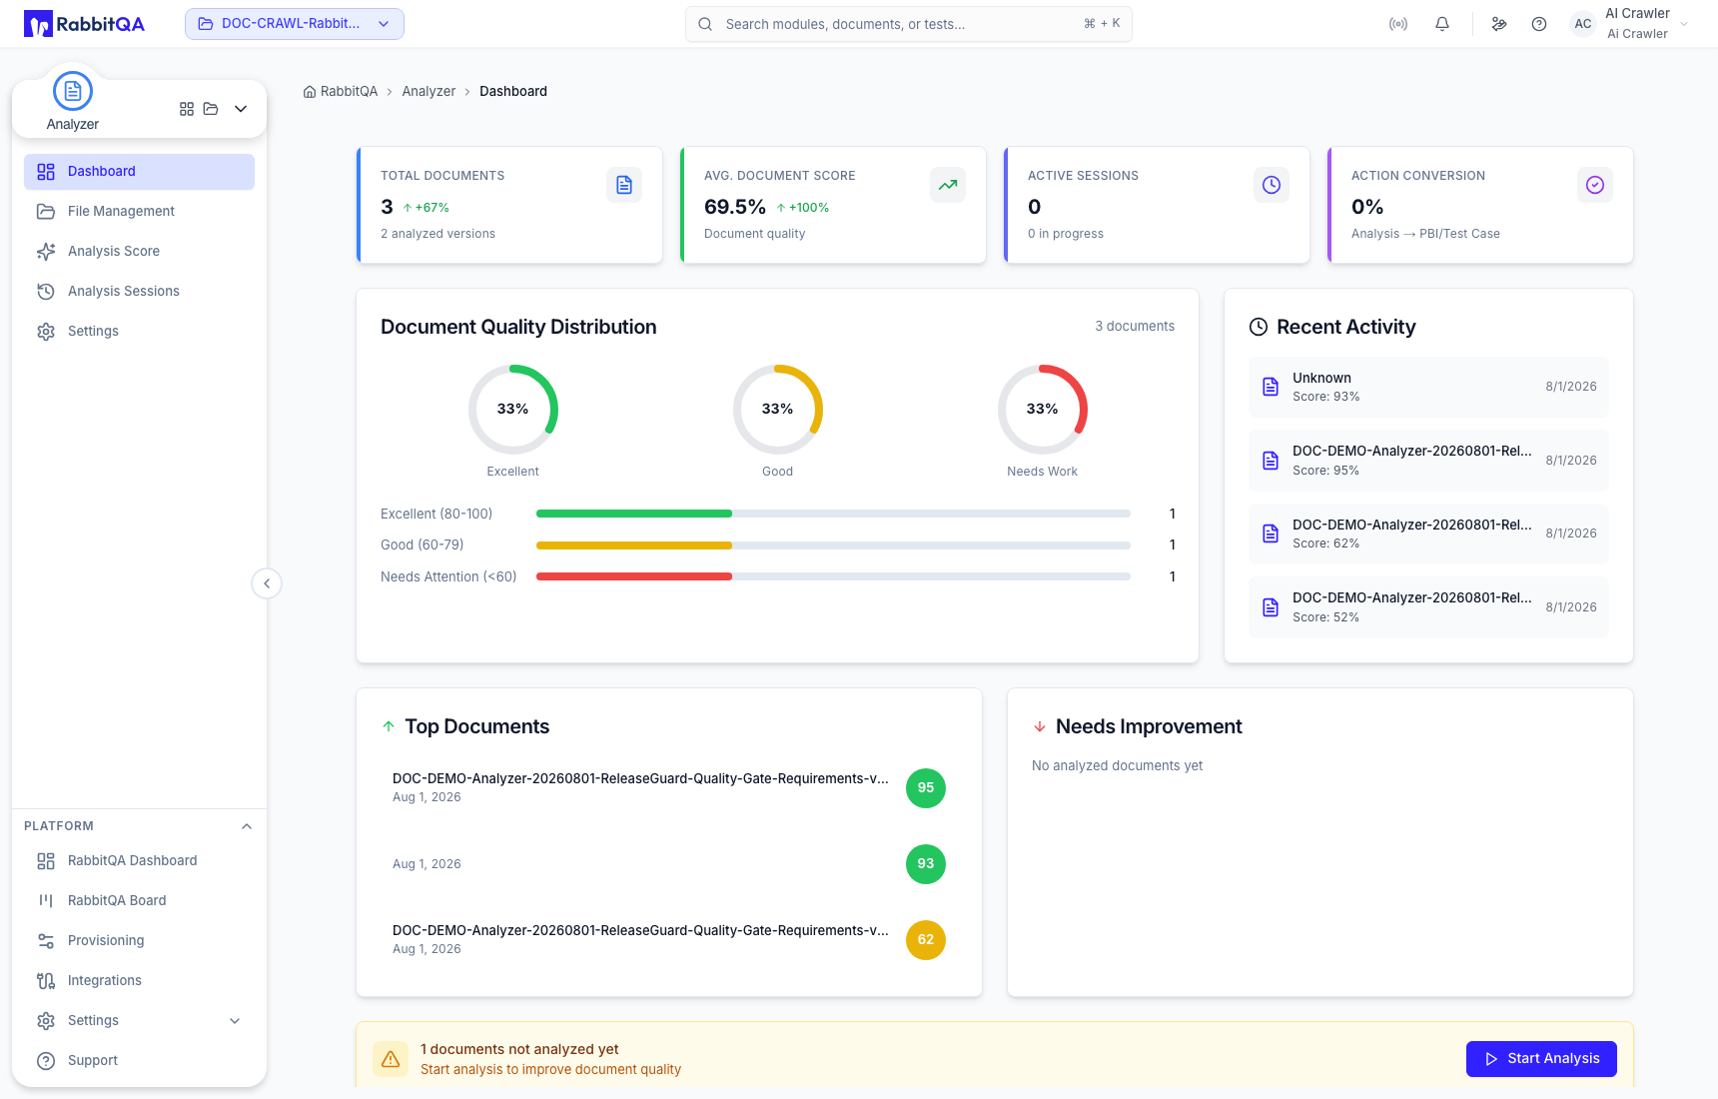
Task: Open the broadcast signal icon in header
Action: click(x=1398, y=24)
